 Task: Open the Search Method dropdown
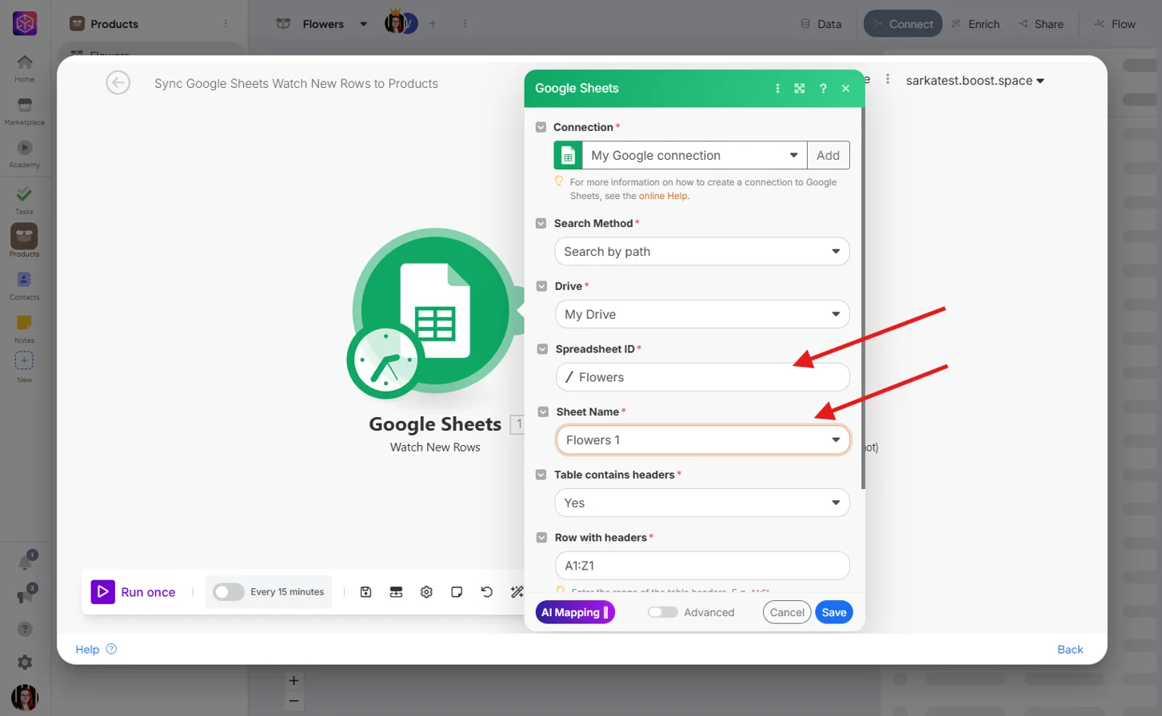701,252
